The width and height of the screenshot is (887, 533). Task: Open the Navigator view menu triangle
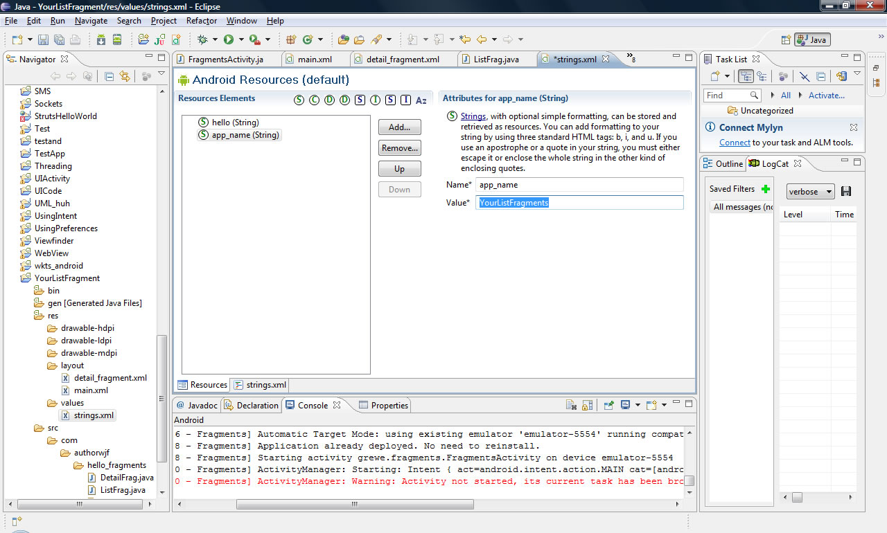[x=161, y=74]
